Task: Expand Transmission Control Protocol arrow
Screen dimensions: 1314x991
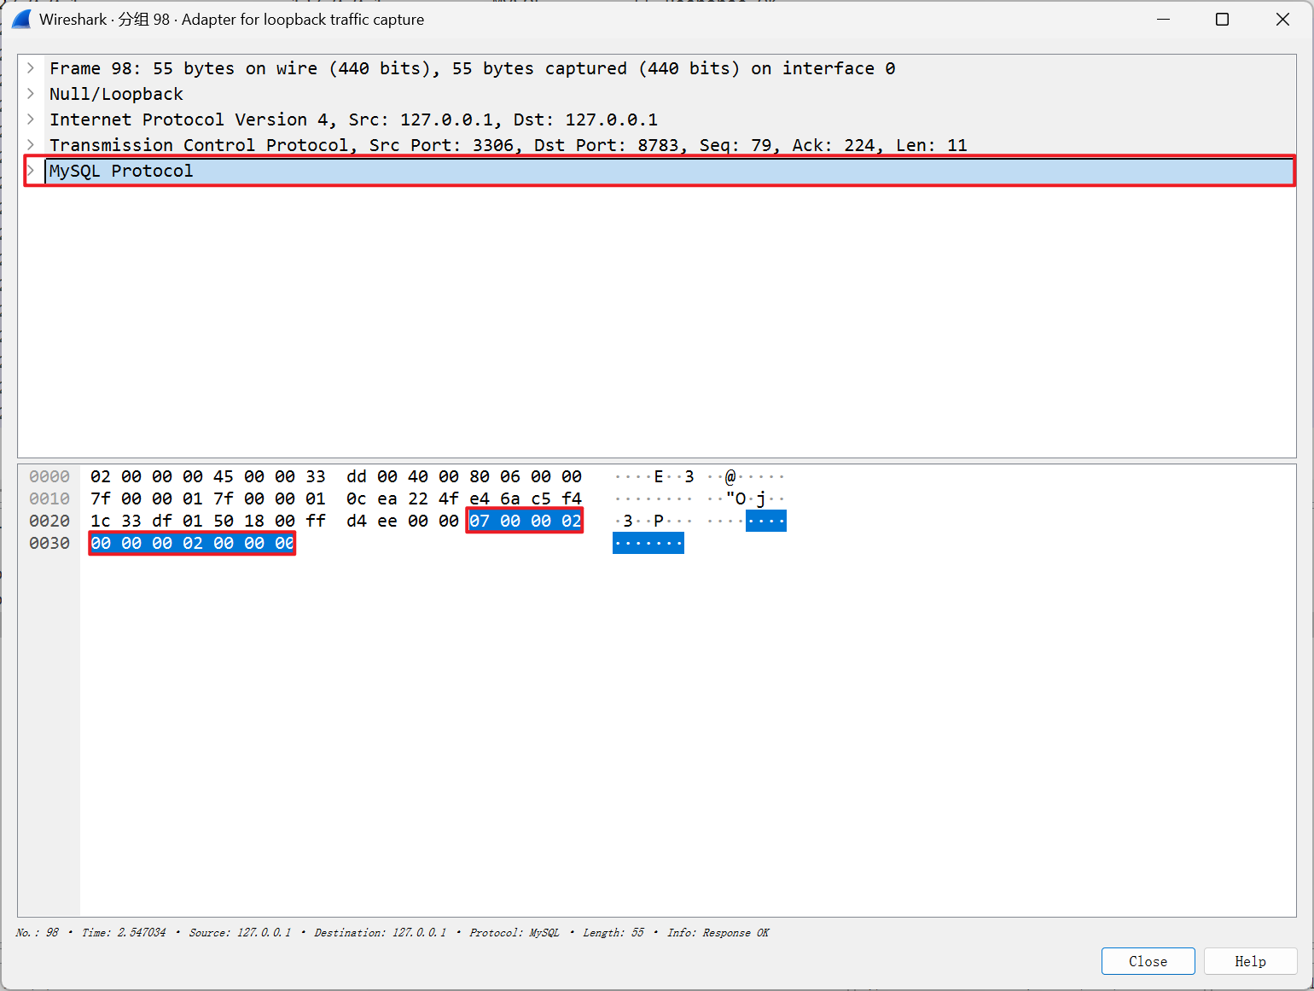Action: click(x=31, y=144)
